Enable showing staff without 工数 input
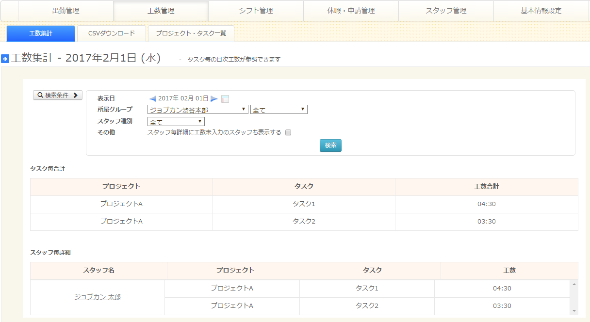Viewport: 590px width, 322px height. (x=288, y=132)
